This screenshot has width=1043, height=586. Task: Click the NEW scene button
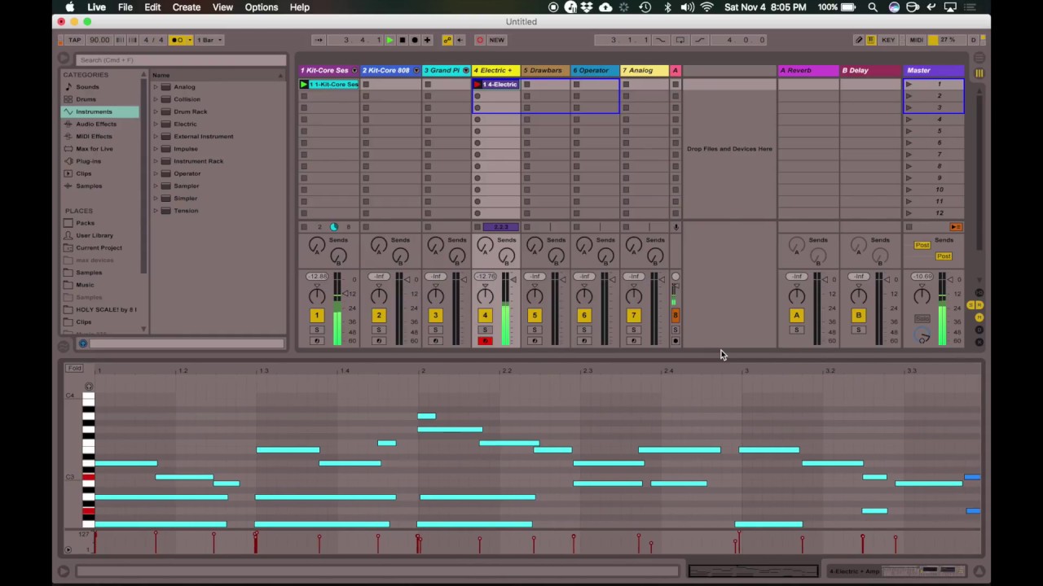tap(496, 40)
